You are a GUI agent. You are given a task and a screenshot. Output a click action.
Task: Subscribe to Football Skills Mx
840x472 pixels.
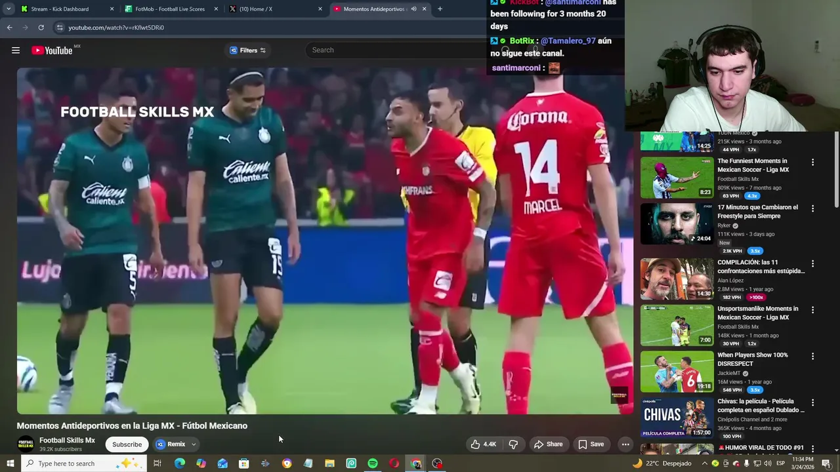(127, 444)
